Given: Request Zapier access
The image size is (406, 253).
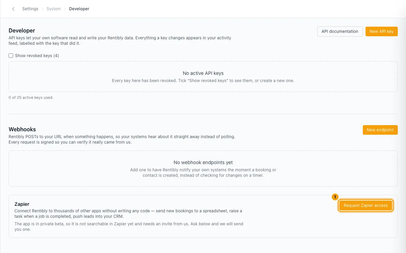Looking at the screenshot, I should click(365, 205).
